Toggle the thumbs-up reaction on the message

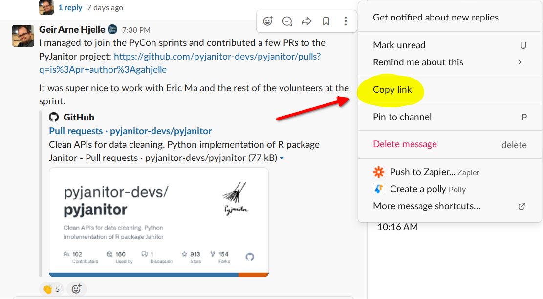tap(50, 289)
